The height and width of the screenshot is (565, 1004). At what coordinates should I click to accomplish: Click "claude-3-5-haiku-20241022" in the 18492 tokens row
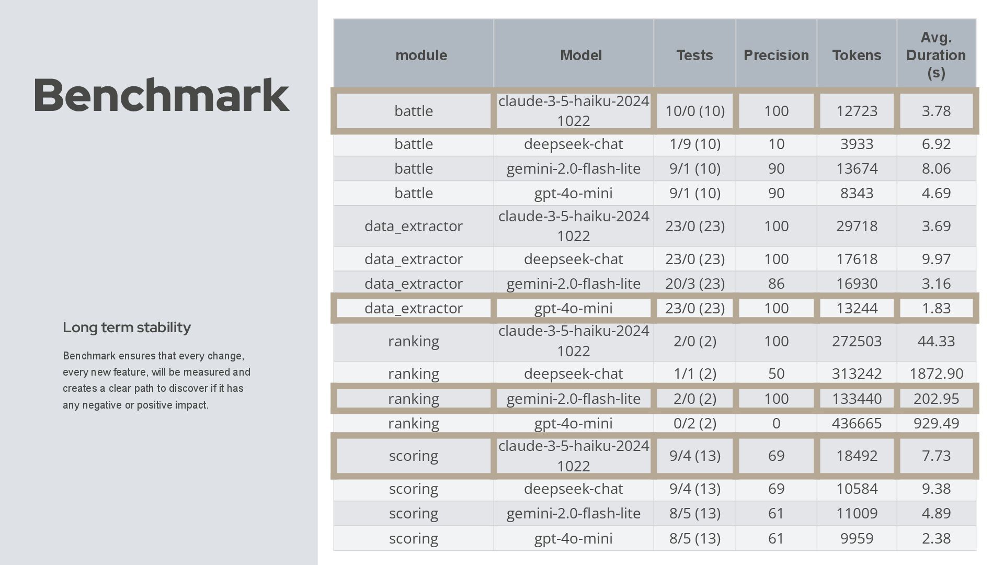(x=574, y=456)
